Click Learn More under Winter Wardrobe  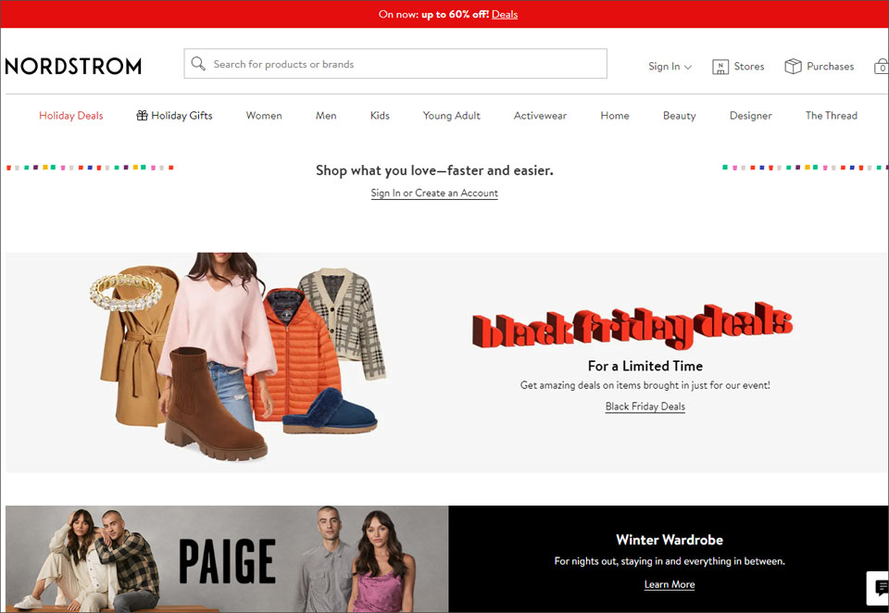[x=670, y=584]
